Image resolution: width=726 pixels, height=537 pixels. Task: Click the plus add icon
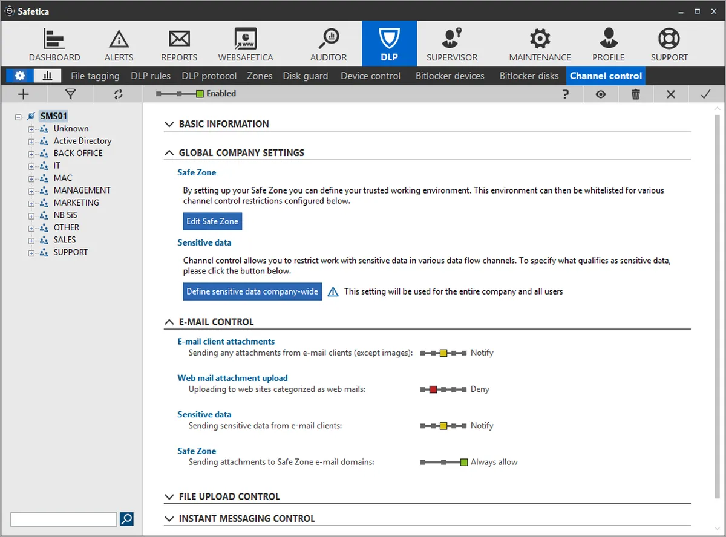tap(24, 94)
